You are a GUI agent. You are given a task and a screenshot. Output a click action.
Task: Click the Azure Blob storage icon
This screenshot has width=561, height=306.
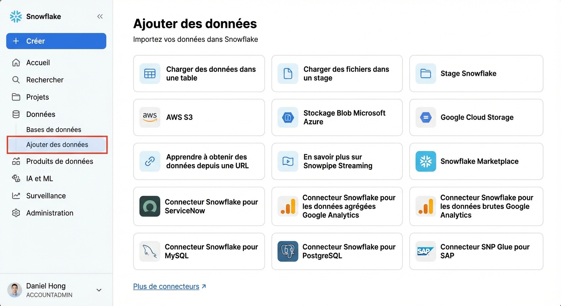coord(288,118)
